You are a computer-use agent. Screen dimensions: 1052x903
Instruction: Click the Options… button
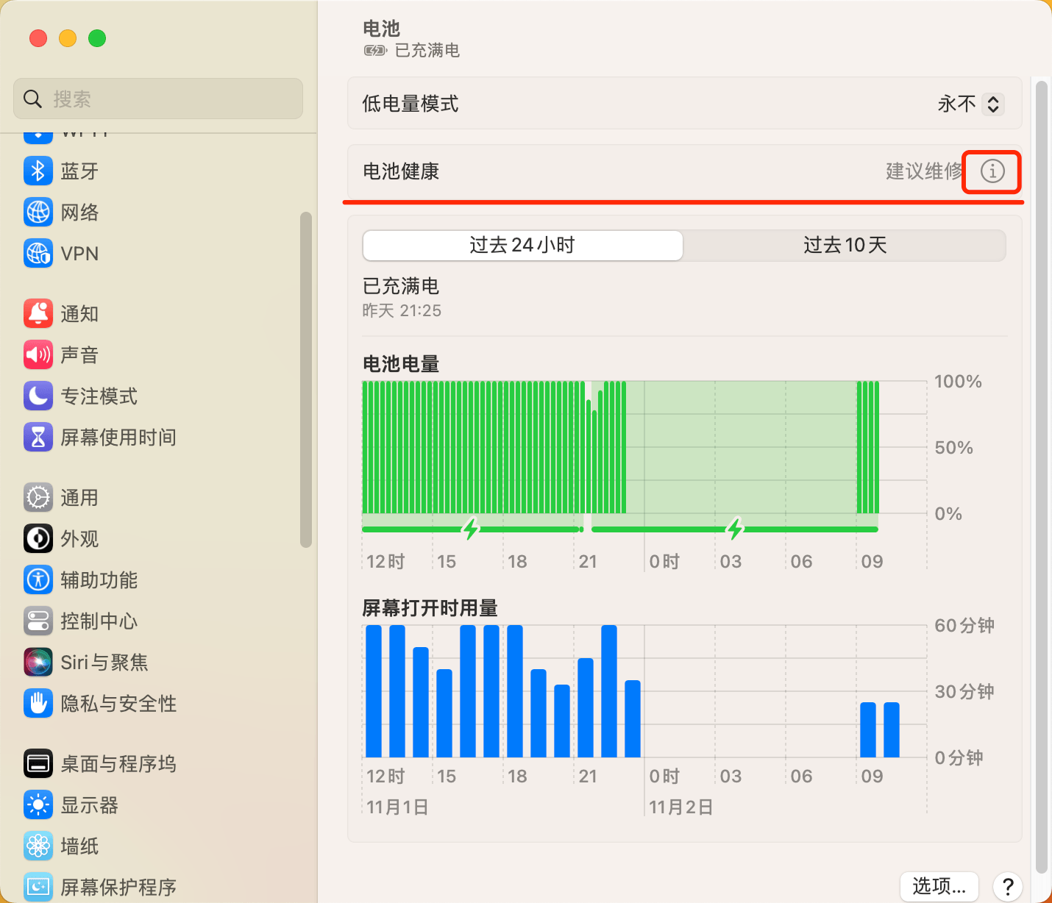939,886
